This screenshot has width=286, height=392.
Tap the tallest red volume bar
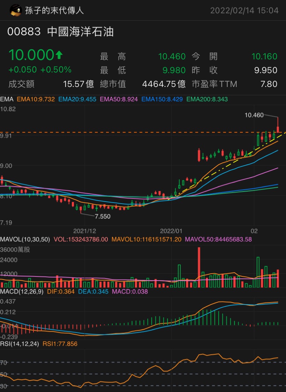point(199,267)
